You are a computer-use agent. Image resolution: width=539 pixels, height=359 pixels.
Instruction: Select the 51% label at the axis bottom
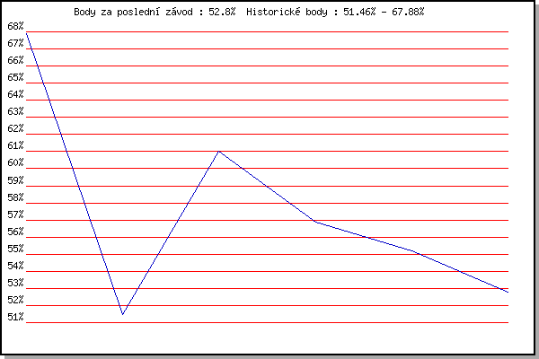tap(15, 317)
